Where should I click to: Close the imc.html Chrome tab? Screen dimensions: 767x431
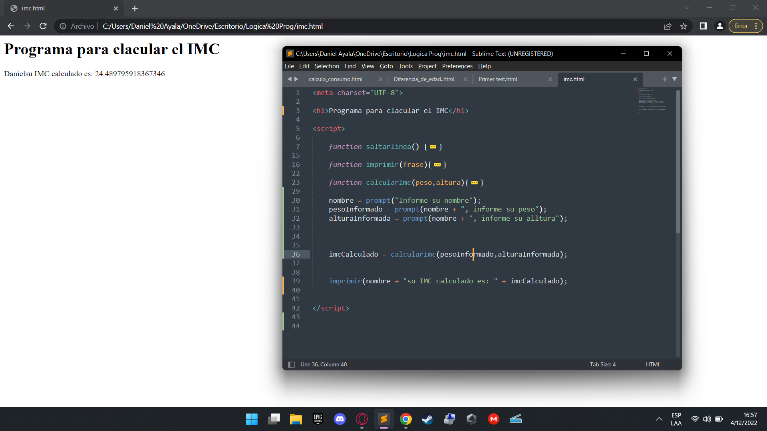116,8
